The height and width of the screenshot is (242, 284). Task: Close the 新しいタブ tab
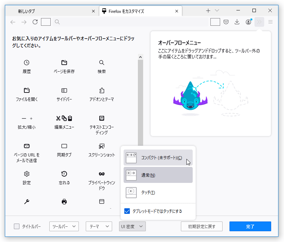tap(93, 11)
